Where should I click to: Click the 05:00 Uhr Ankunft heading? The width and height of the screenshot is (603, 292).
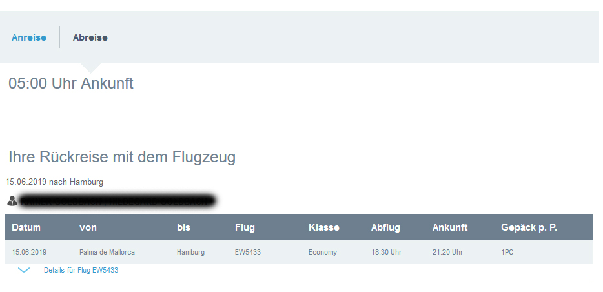click(x=71, y=83)
